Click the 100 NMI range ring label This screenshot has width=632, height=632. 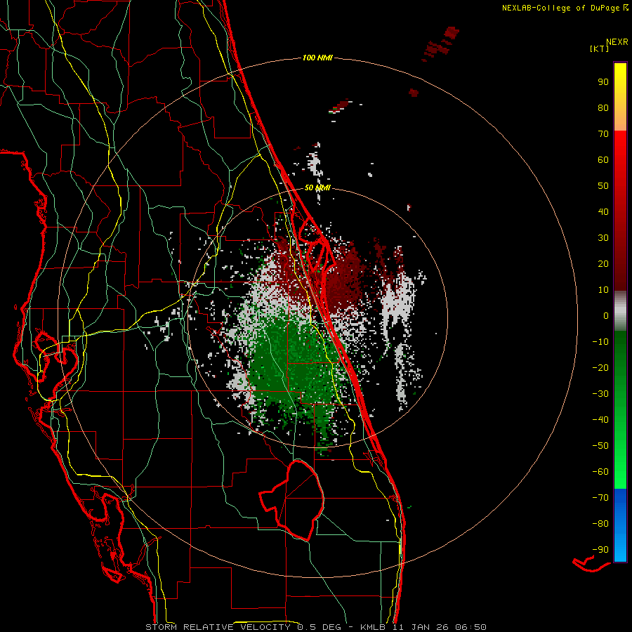coord(317,58)
